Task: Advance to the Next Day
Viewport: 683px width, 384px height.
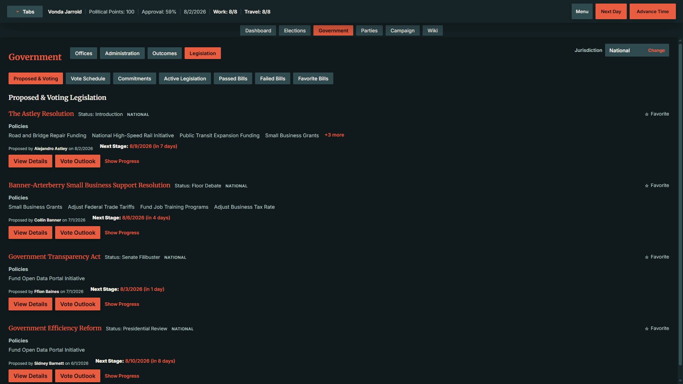Action: [x=611, y=11]
